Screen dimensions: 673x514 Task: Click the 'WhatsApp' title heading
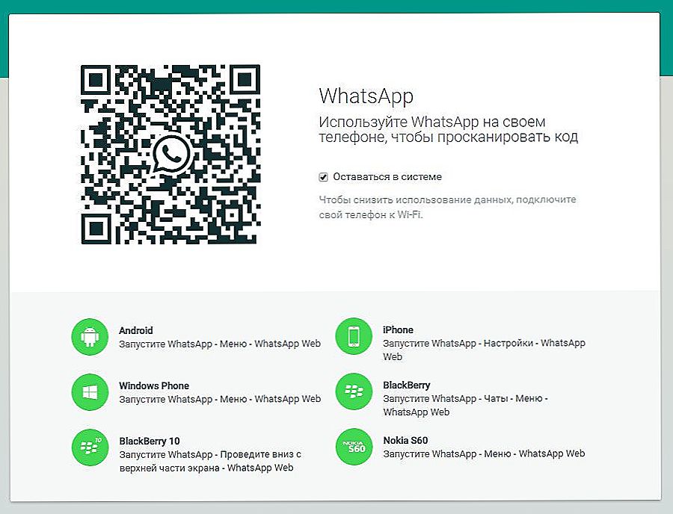[x=366, y=96]
